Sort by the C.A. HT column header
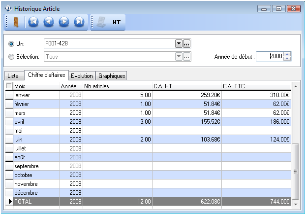Screen dimensions: 306x215 click(x=186, y=86)
